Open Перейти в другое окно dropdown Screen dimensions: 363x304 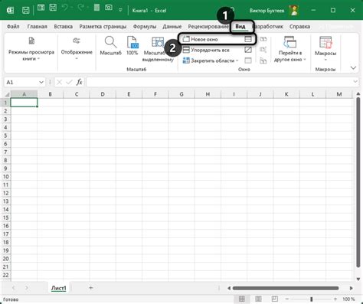click(x=290, y=49)
